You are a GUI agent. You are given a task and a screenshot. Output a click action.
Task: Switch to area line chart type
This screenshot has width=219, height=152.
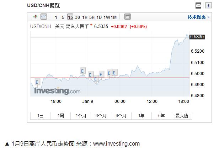tap(44, 17)
